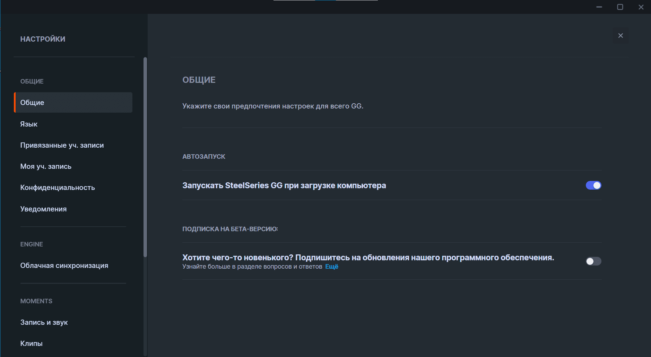The height and width of the screenshot is (357, 651).
Task: Select "Облачная синхронизация" under Engine
Action: tap(64, 265)
